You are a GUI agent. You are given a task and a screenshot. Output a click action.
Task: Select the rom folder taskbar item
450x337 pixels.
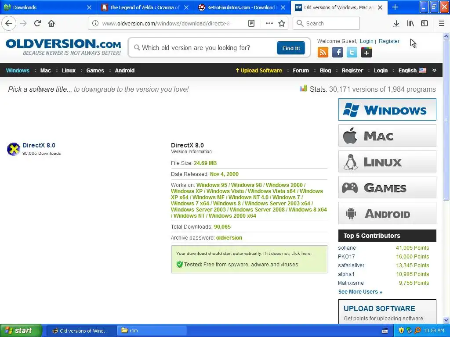tap(152, 331)
